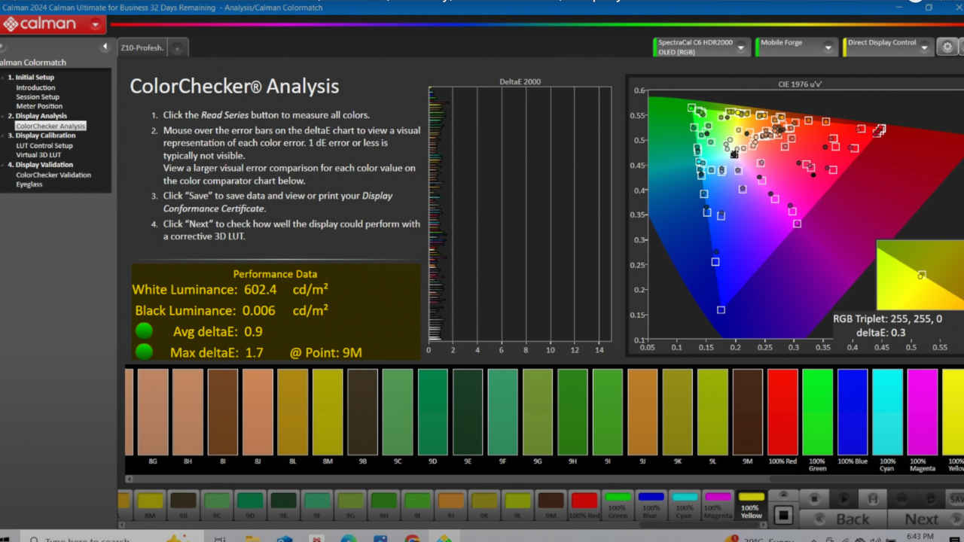Select 9D pattern button in bottom strip
The width and height of the screenshot is (964, 542).
pos(249,506)
